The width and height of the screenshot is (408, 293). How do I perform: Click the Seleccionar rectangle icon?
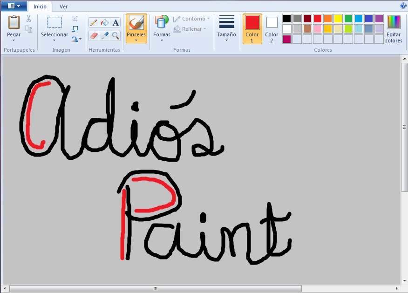point(54,22)
